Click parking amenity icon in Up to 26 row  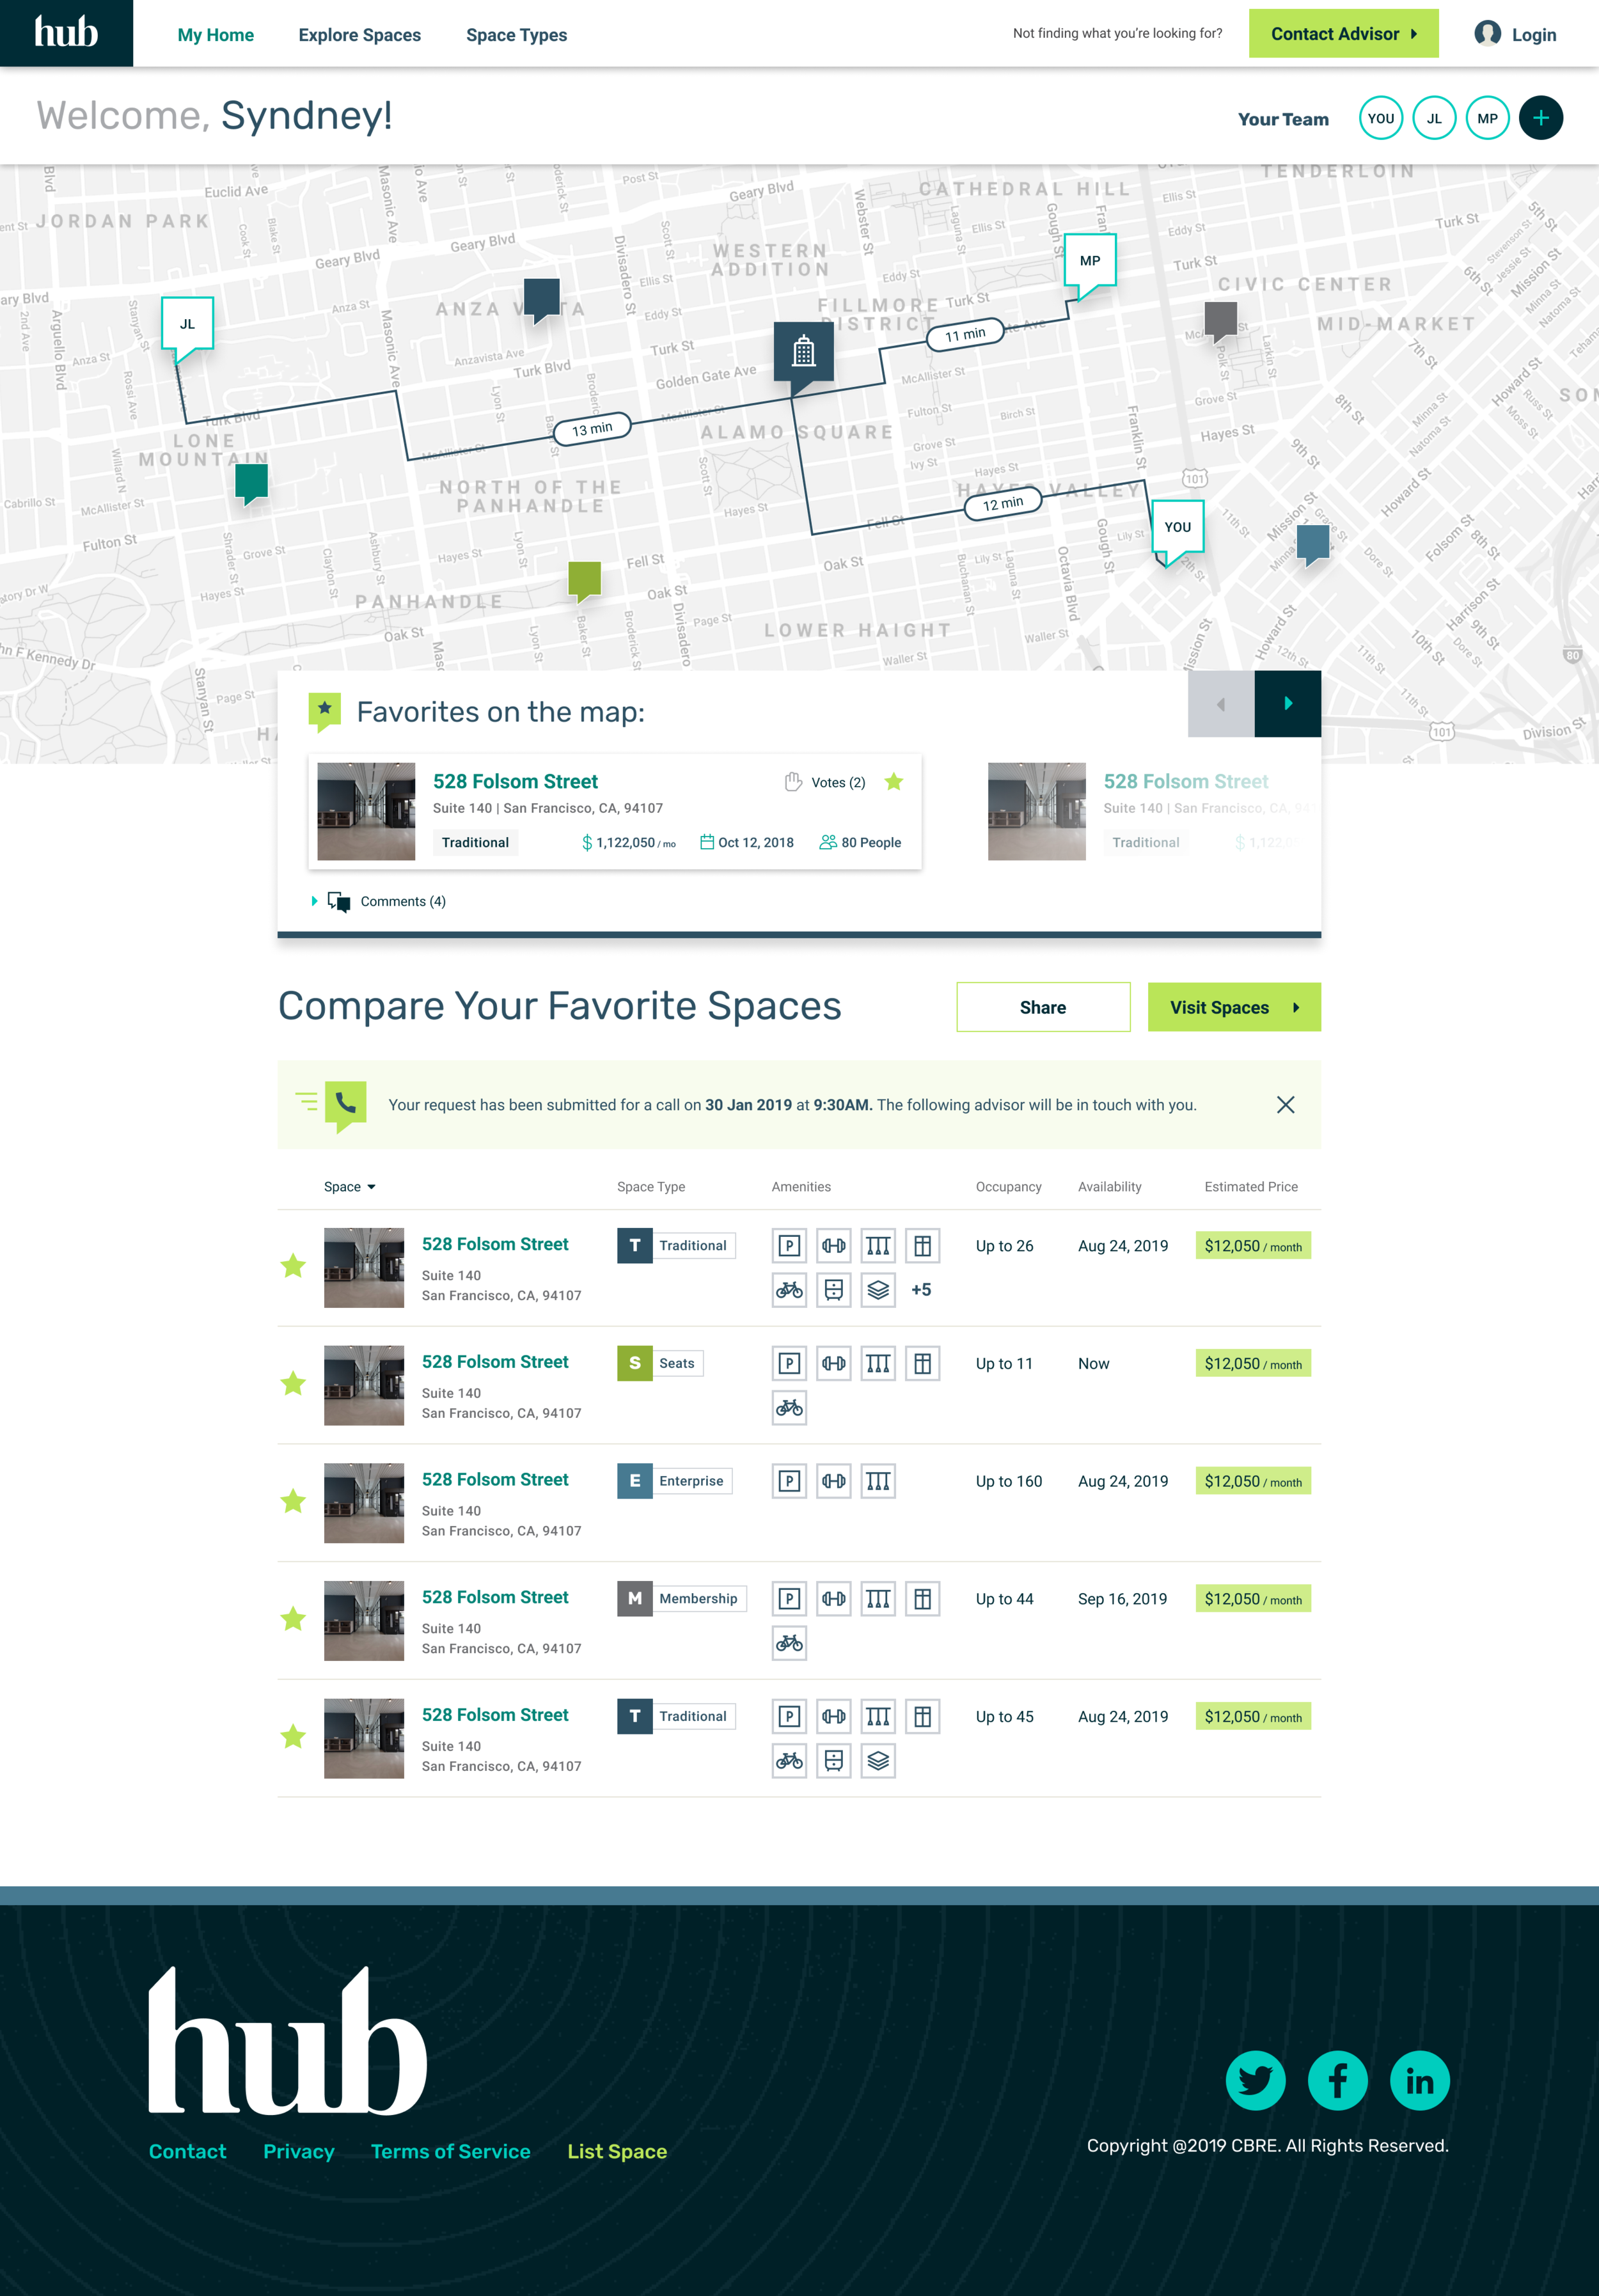click(x=789, y=1246)
